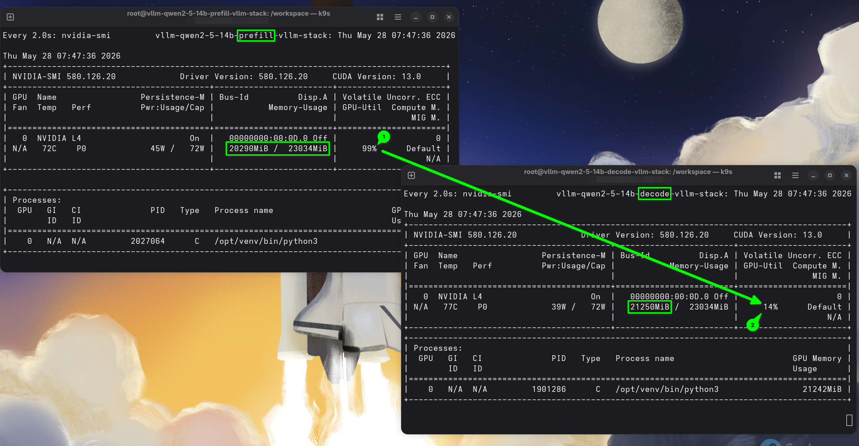Click the prefill terminal title bar text

coord(228,13)
